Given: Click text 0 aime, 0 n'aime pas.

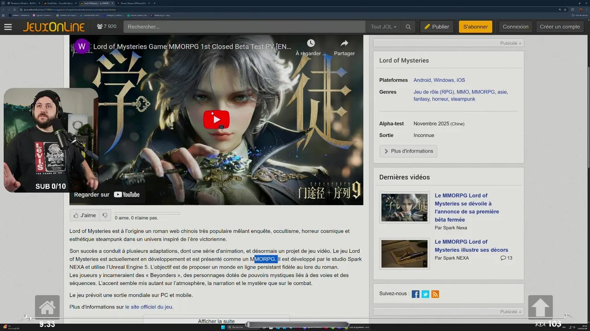Looking at the screenshot, I should [x=136, y=218].
